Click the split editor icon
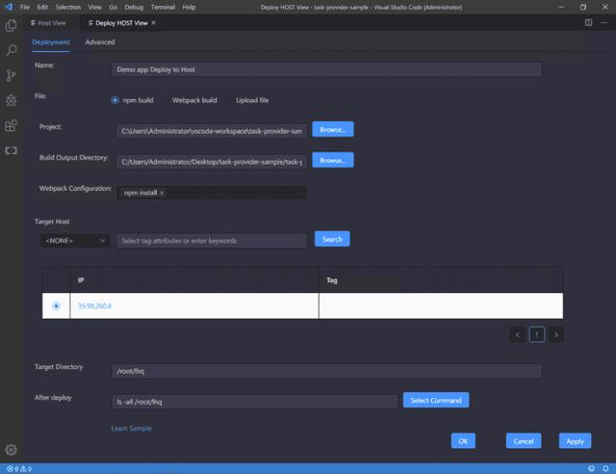Screen dimensions: 616x474 tap(588, 23)
